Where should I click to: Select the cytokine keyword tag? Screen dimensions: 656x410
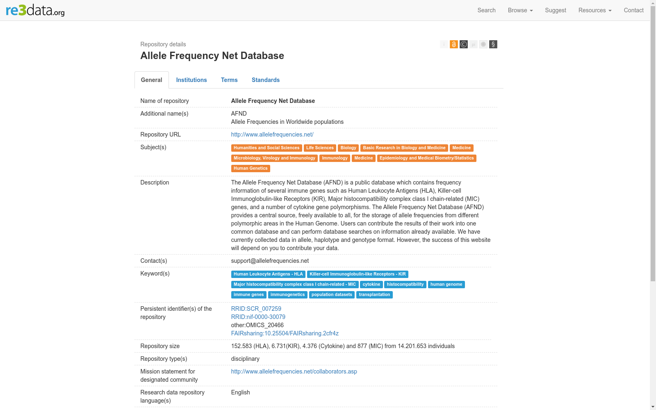[x=371, y=285]
